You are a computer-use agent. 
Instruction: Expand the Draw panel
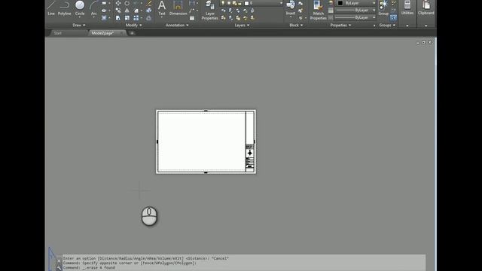pos(79,25)
